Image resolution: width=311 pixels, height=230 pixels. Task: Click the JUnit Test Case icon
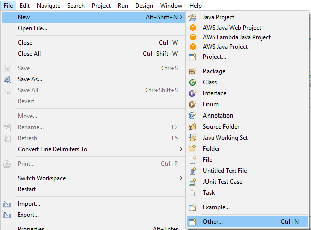point(192,182)
